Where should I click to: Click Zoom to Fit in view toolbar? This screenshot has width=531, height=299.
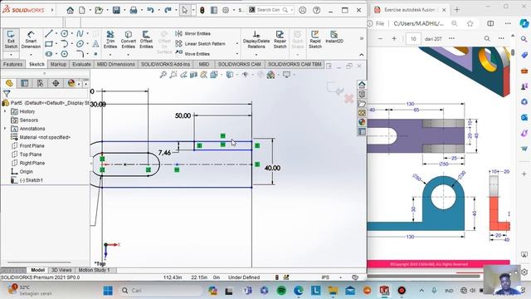(163, 75)
